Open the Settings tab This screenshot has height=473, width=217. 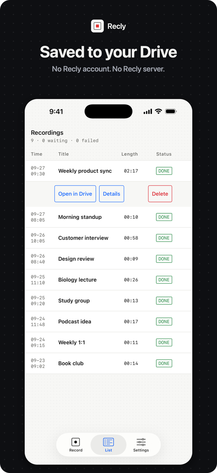pyautogui.click(x=141, y=445)
